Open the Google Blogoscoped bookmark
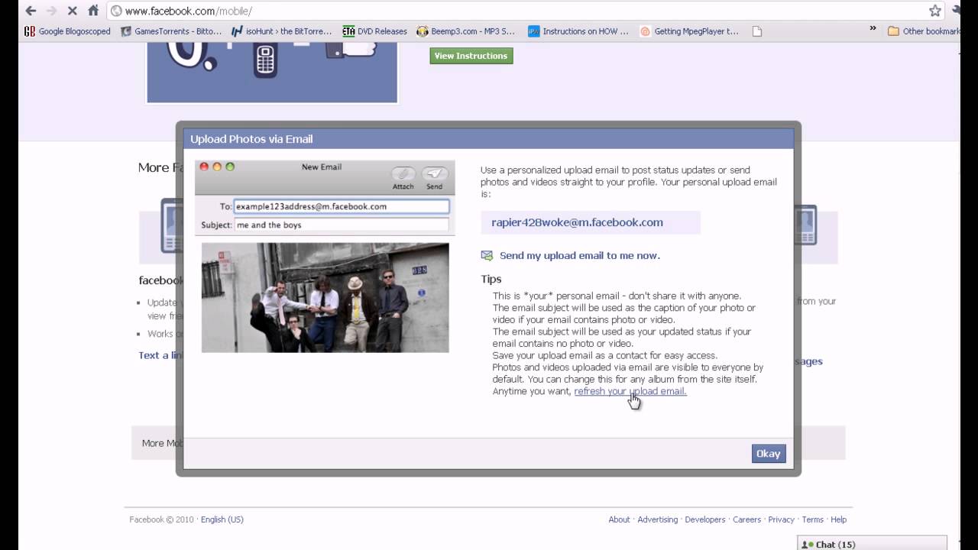This screenshot has width=978, height=550. 67,31
